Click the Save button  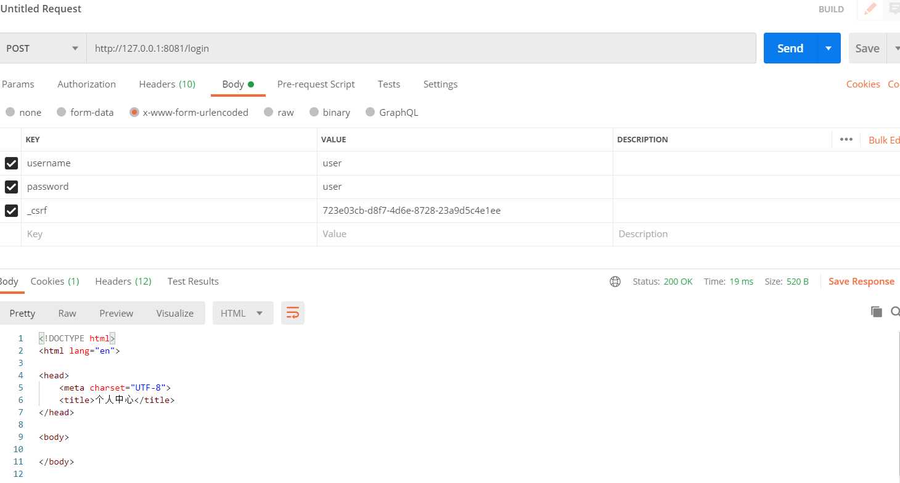(x=867, y=48)
